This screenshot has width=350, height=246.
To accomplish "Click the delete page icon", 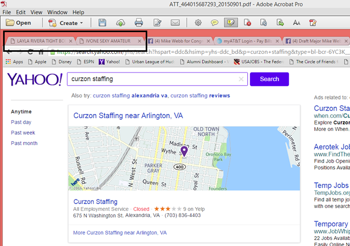I will tap(247, 22).
